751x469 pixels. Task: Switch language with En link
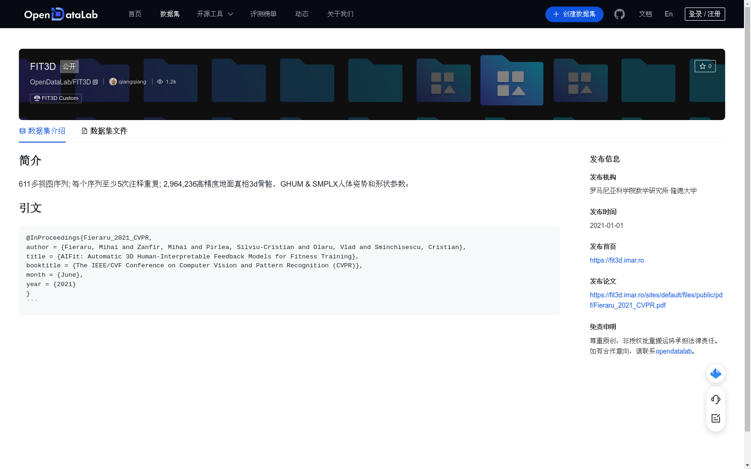tap(668, 14)
